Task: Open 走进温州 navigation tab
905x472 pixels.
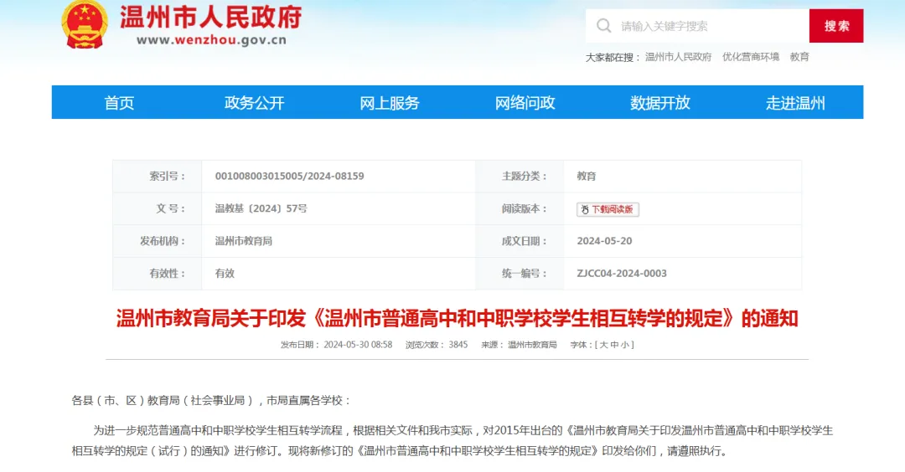Action: [x=795, y=103]
